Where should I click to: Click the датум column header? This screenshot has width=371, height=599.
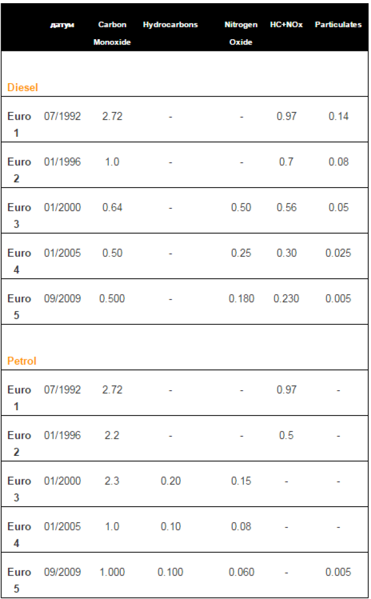(62, 25)
